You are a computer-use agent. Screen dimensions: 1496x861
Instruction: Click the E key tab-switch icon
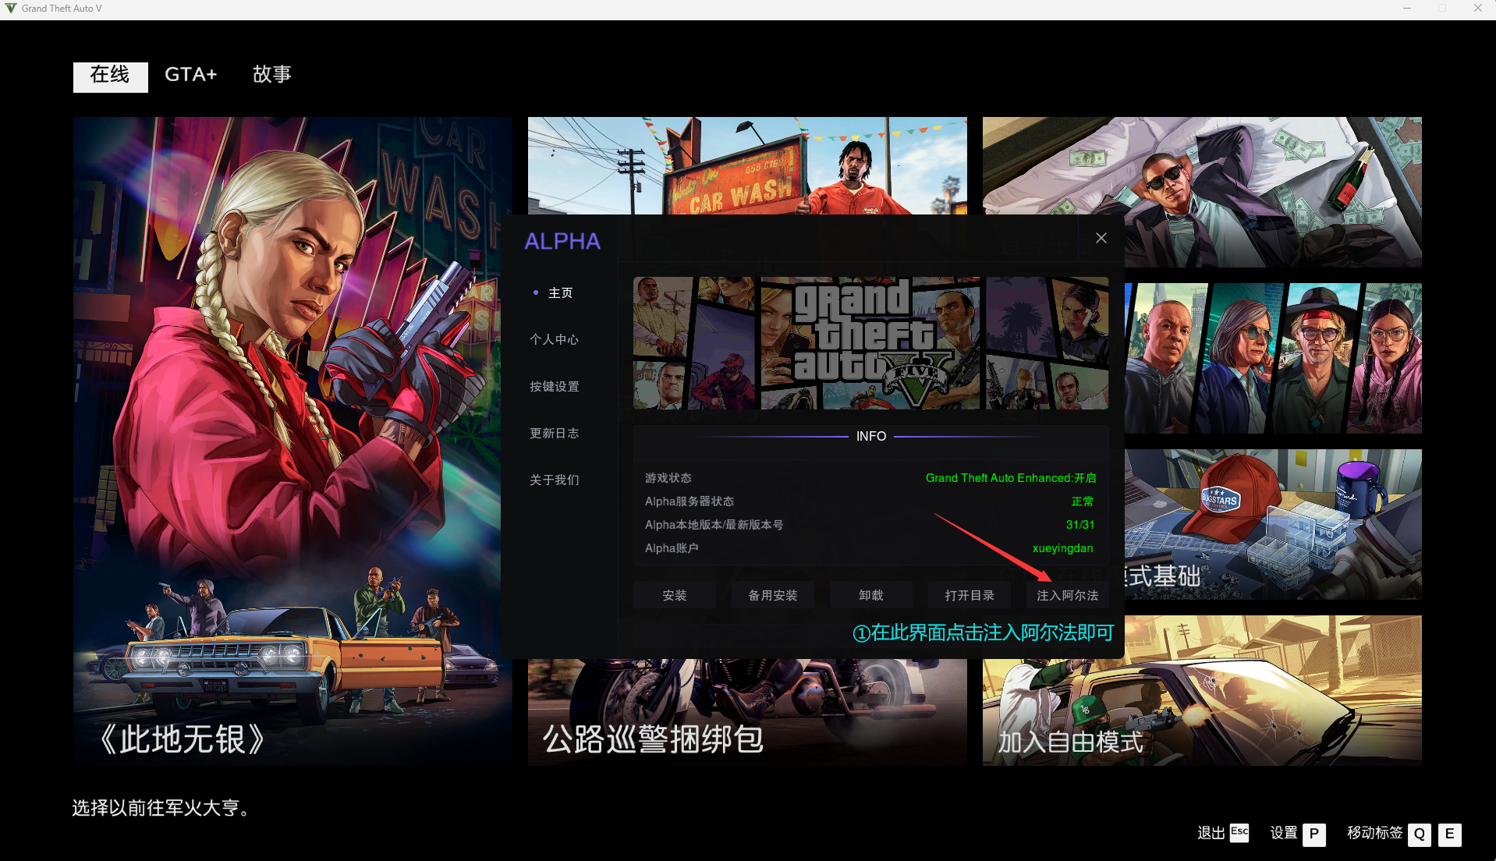pos(1449,834)
